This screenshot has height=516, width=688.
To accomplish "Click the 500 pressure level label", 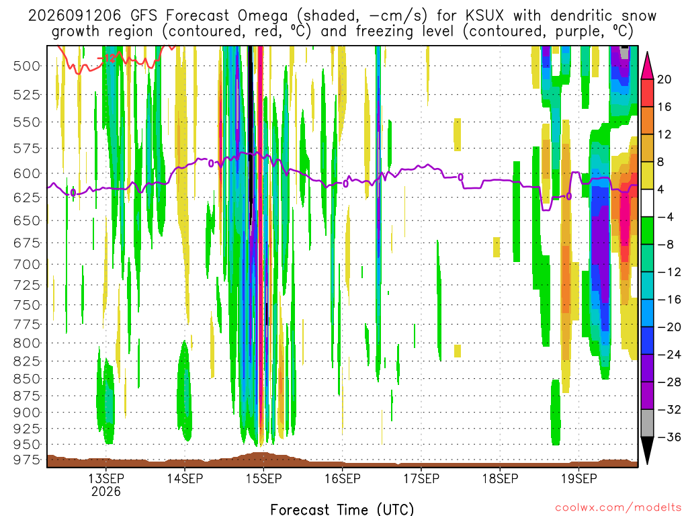I will [26, 67].
